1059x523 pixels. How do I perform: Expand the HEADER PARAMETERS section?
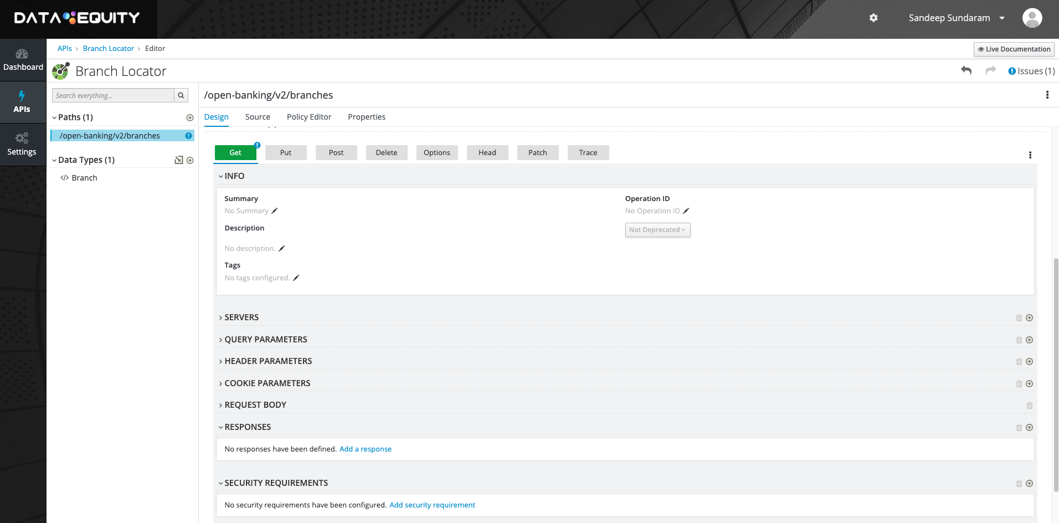click(x=265, y=361)
